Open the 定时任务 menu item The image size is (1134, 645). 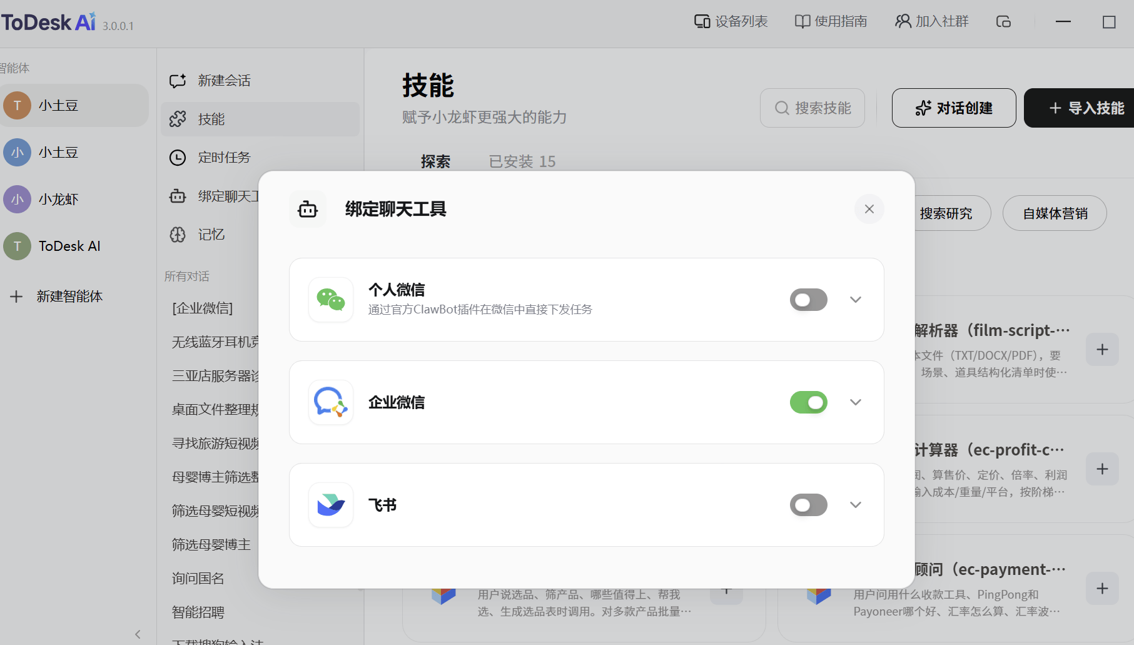coord(260,158)
